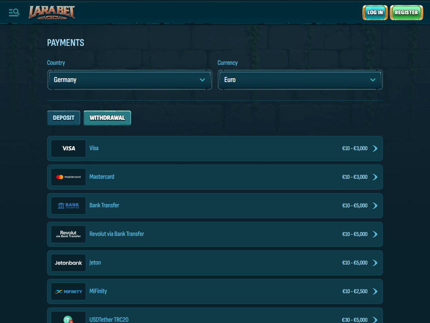Click the Jetonbank logo
430x323 pixels.
pyautogui.click(x=68, y=263)
